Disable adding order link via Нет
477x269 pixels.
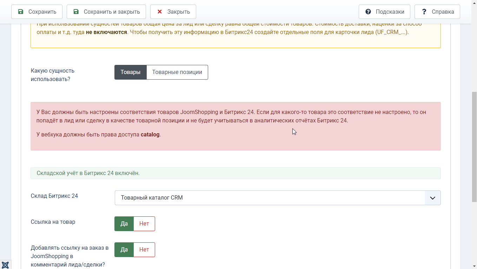(x=144, y=250)
